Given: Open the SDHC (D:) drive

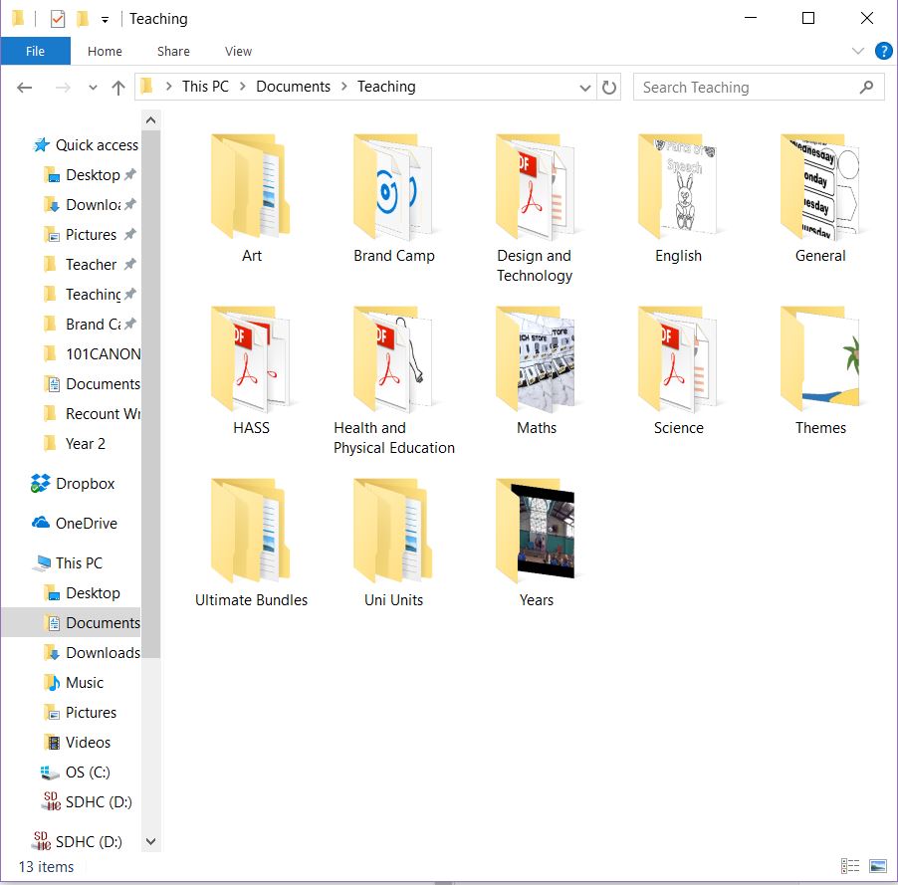Looking at the screenshot, I should coord(89,801).
